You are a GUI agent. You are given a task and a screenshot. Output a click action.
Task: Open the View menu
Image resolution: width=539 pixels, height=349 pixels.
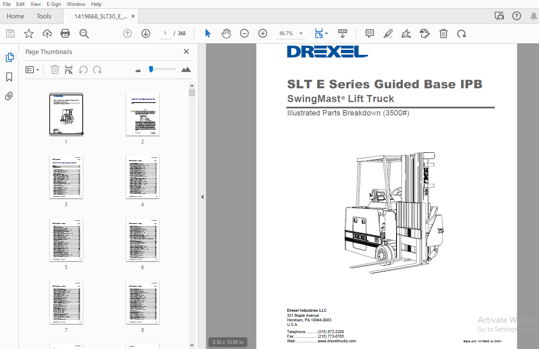tap(36, 4)
